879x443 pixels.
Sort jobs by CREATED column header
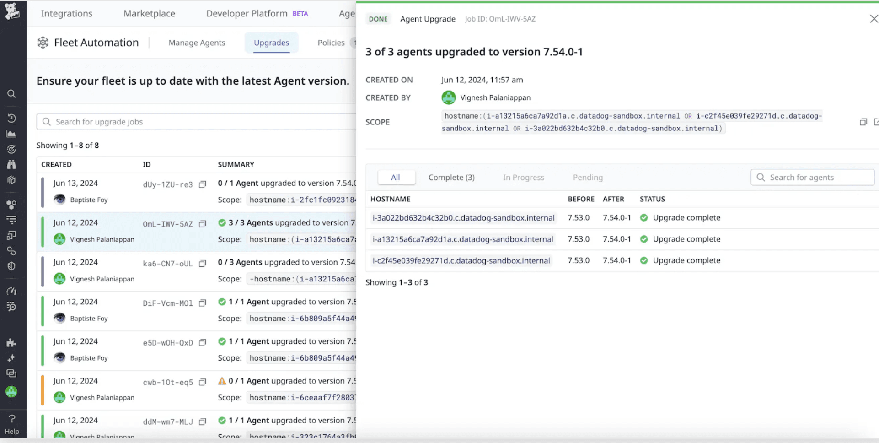[x=56, y=164]
